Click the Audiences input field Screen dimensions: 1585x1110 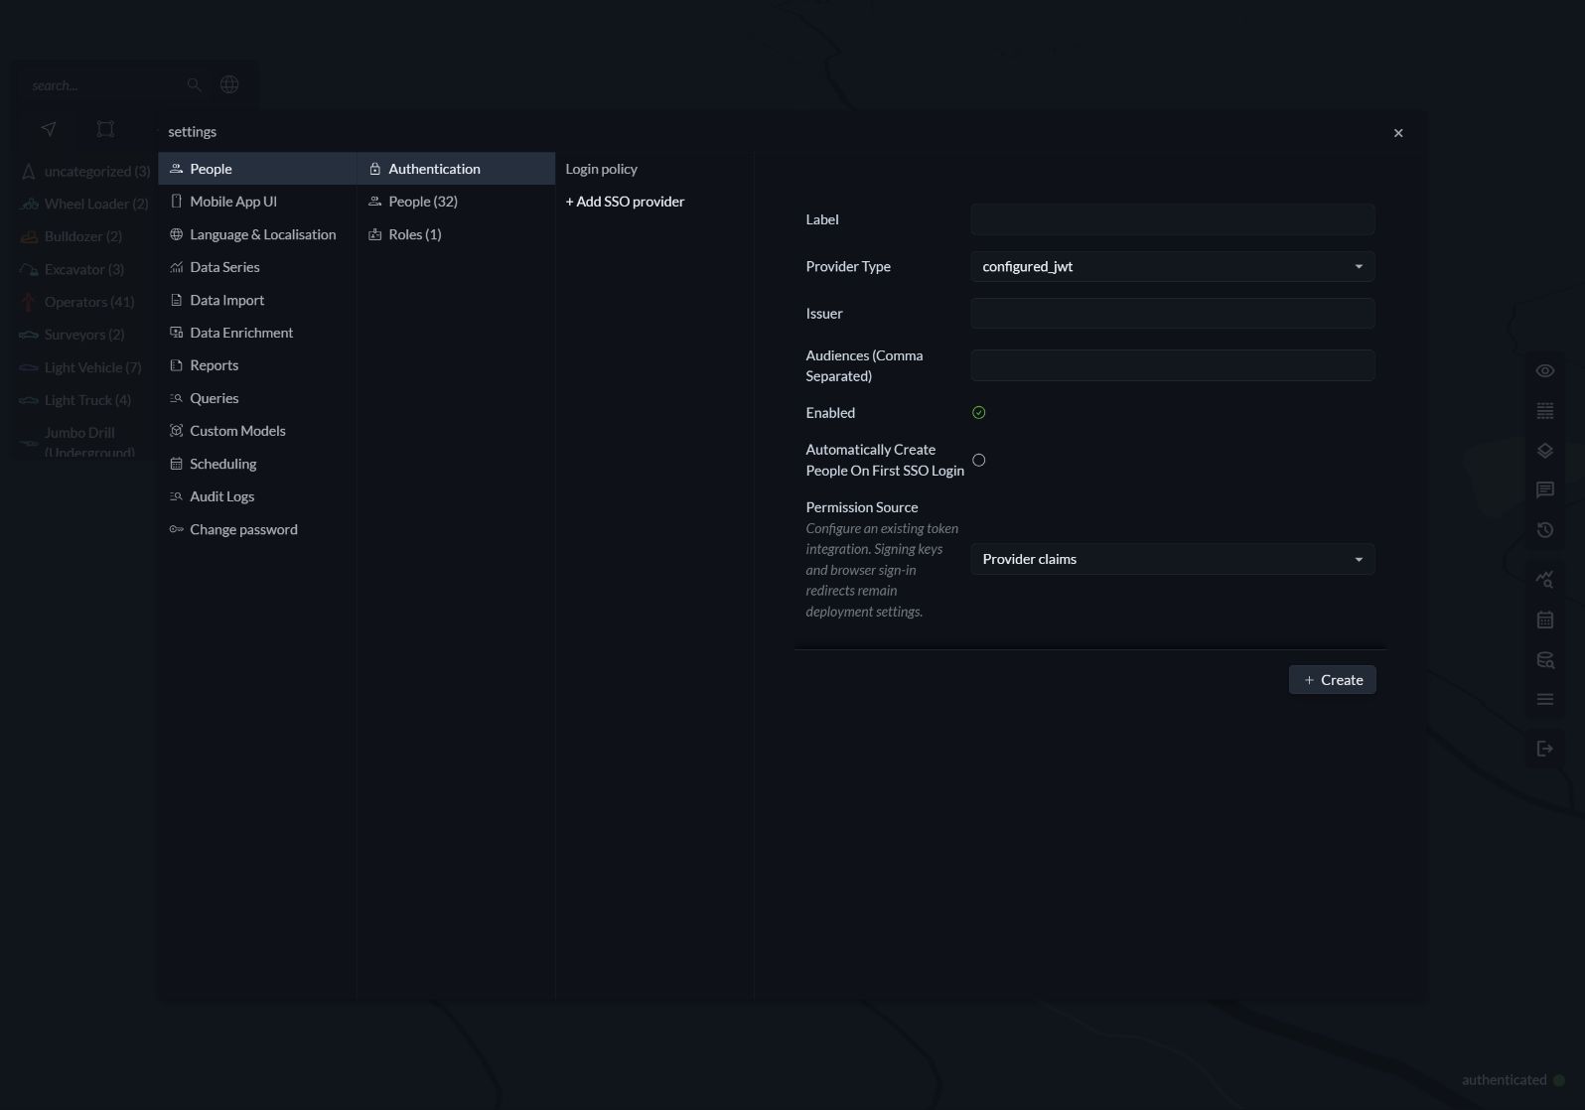coord(1172,365)
